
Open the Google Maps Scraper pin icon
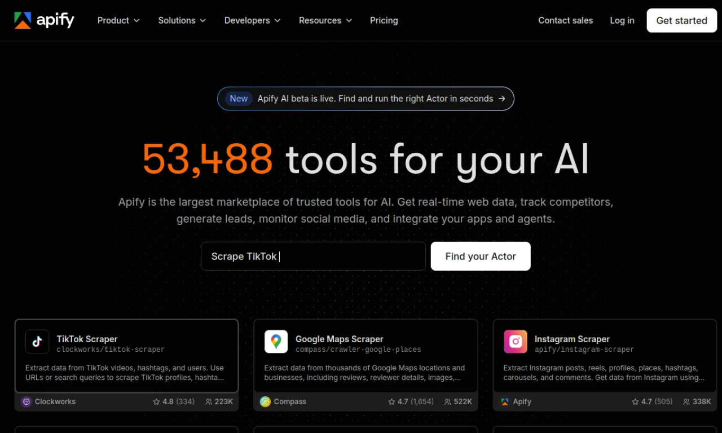coord(276,342)
